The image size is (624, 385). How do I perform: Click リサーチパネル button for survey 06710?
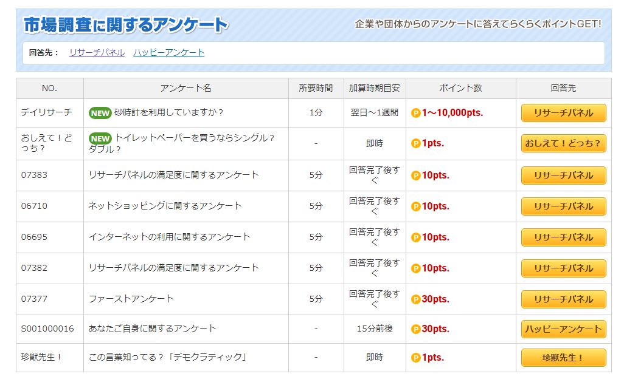[x=564, y=206]
